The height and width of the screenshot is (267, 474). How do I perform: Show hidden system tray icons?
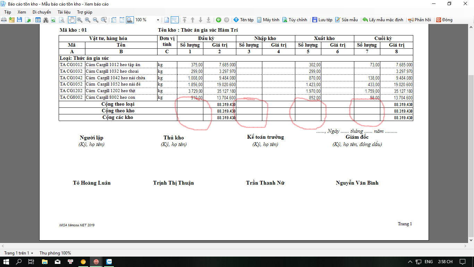[x=410, y=261]
